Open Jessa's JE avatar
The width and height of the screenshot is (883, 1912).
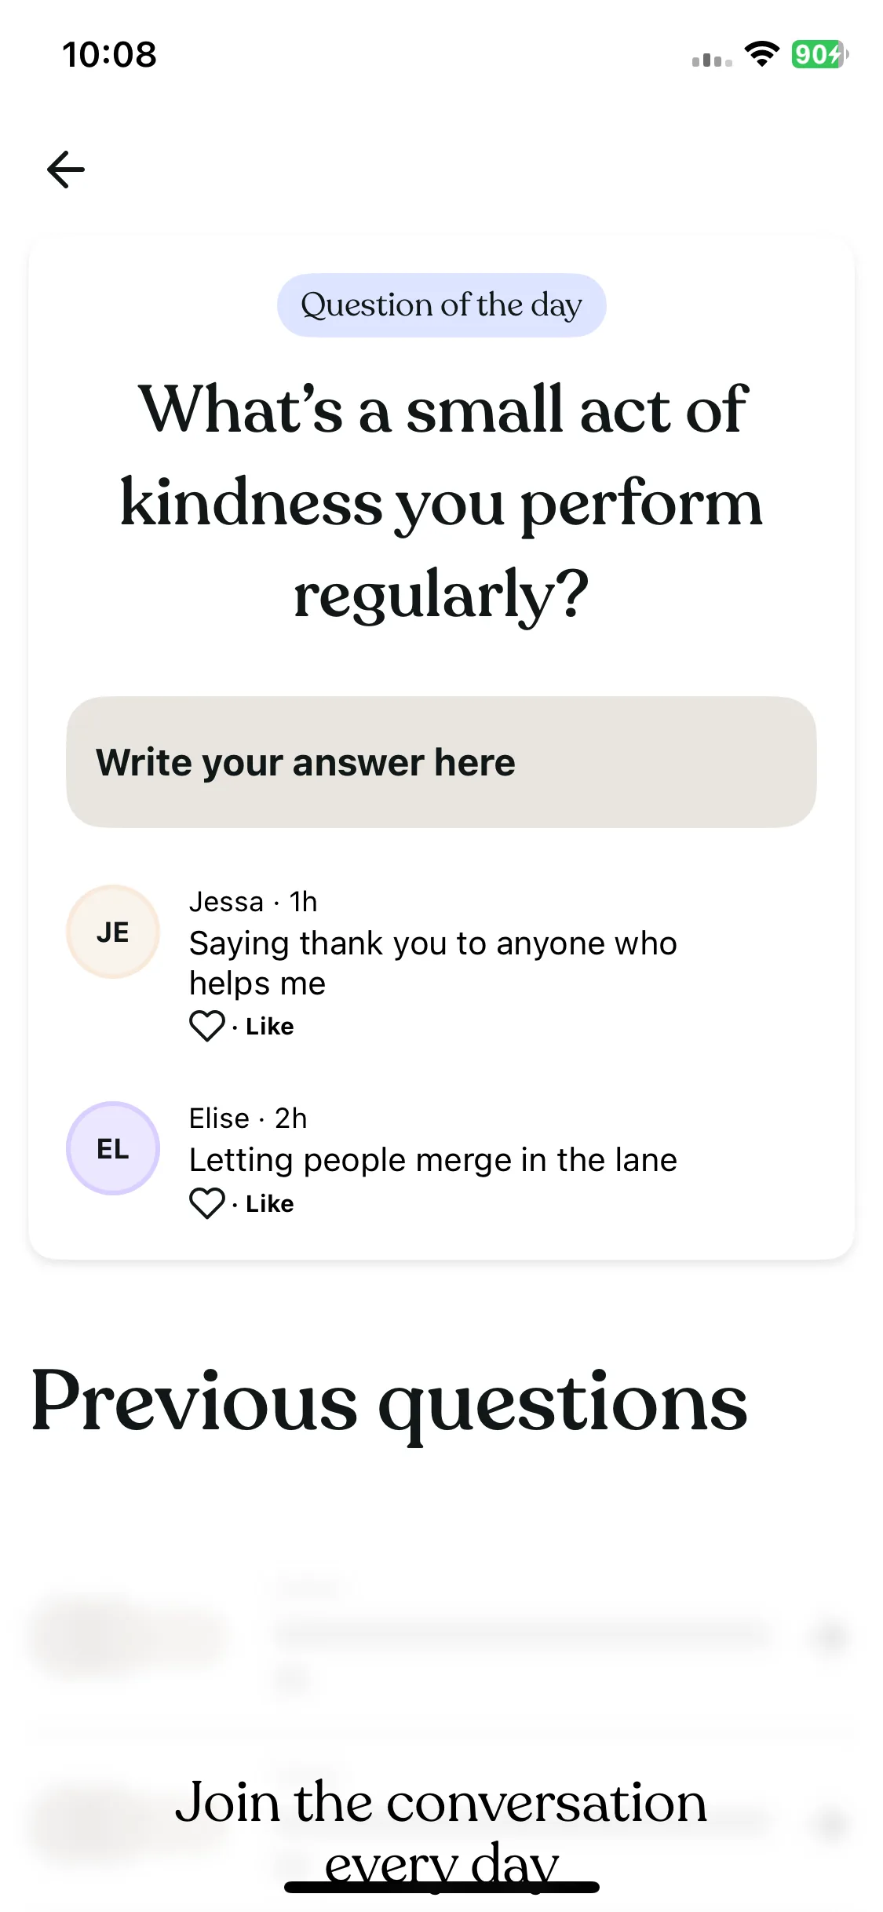113,932
